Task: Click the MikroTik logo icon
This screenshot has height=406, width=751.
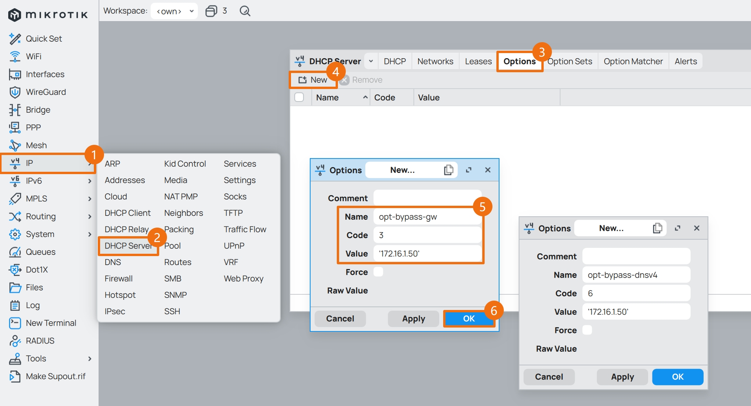Action: click(14, 15)
